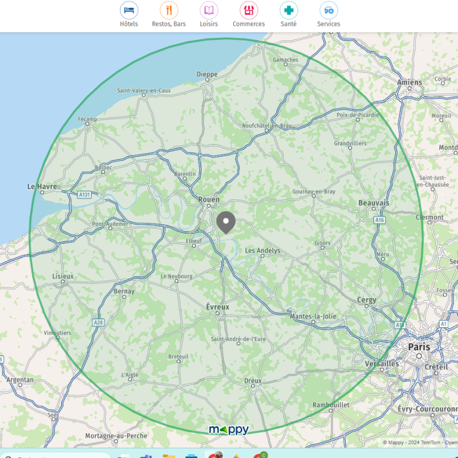Screen dimensions: 458x458
Task: Select the Amiens city label
Action: tap(410, 82)
